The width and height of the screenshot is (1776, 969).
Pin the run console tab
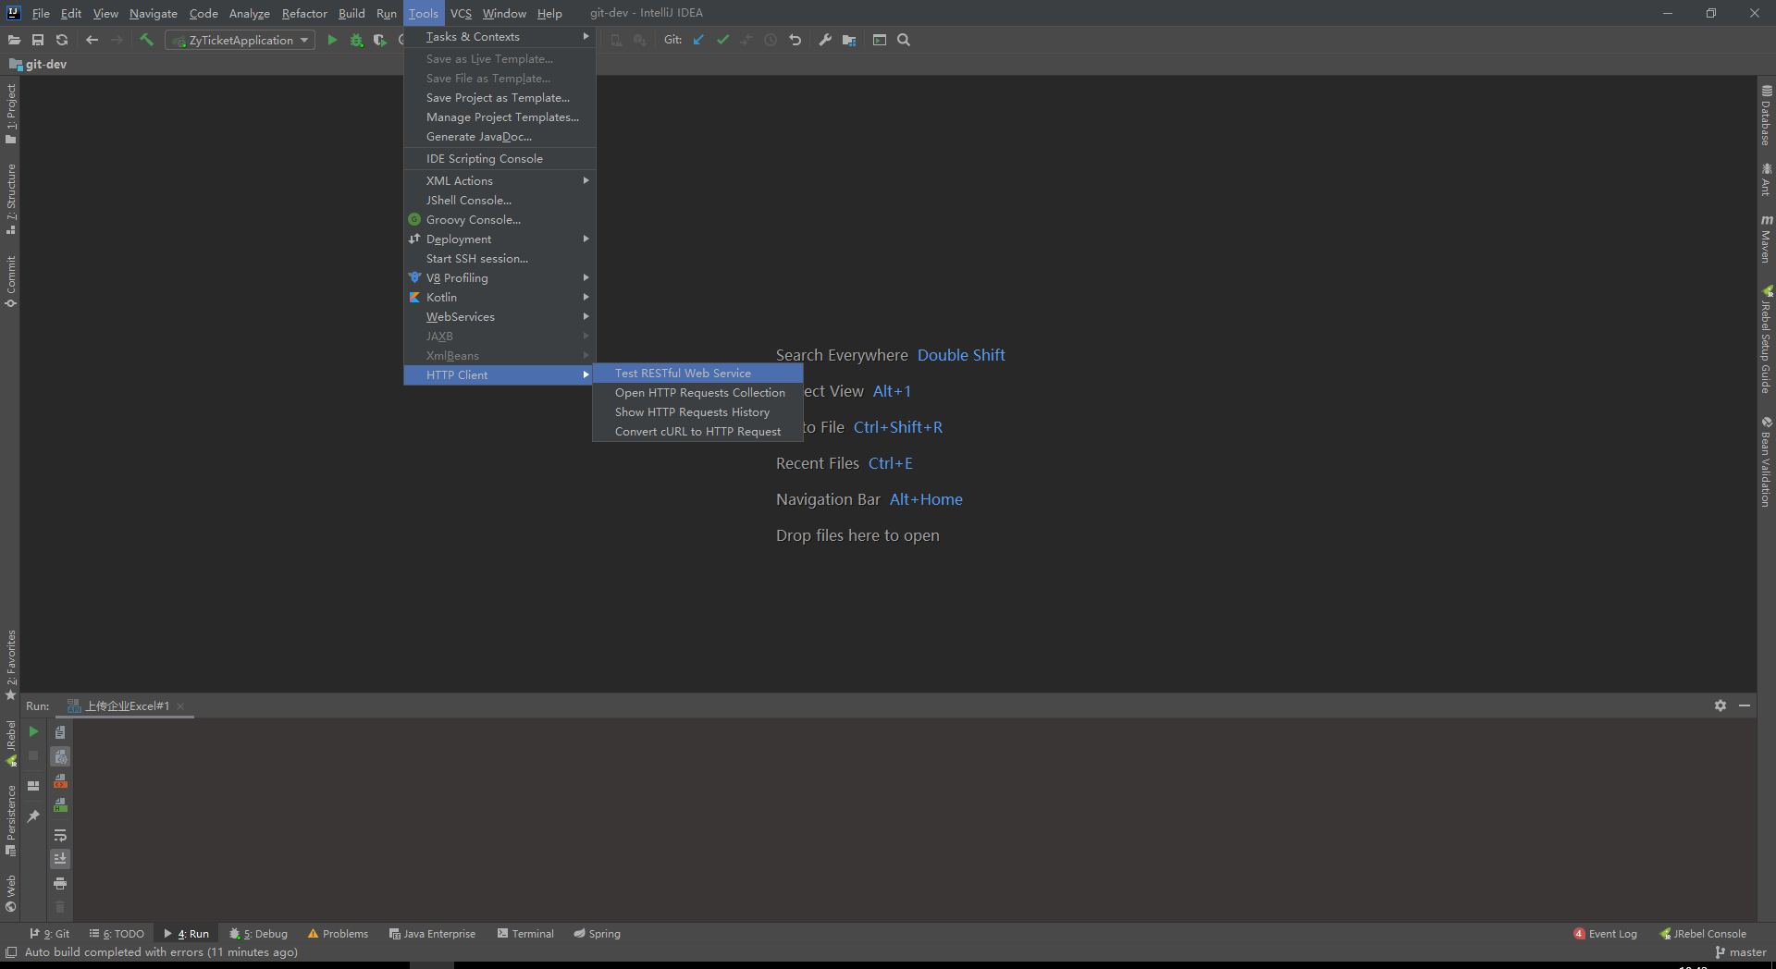click(34, 815)
